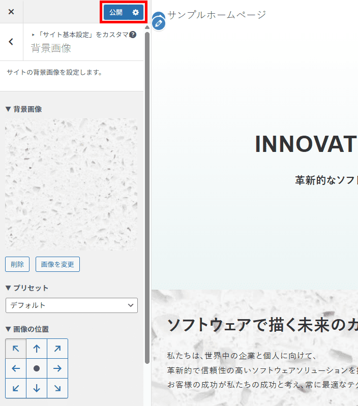The image size is (358, 406).
Task: Select center image position dot
Action: pyautogui.click(x=37, y=368)
